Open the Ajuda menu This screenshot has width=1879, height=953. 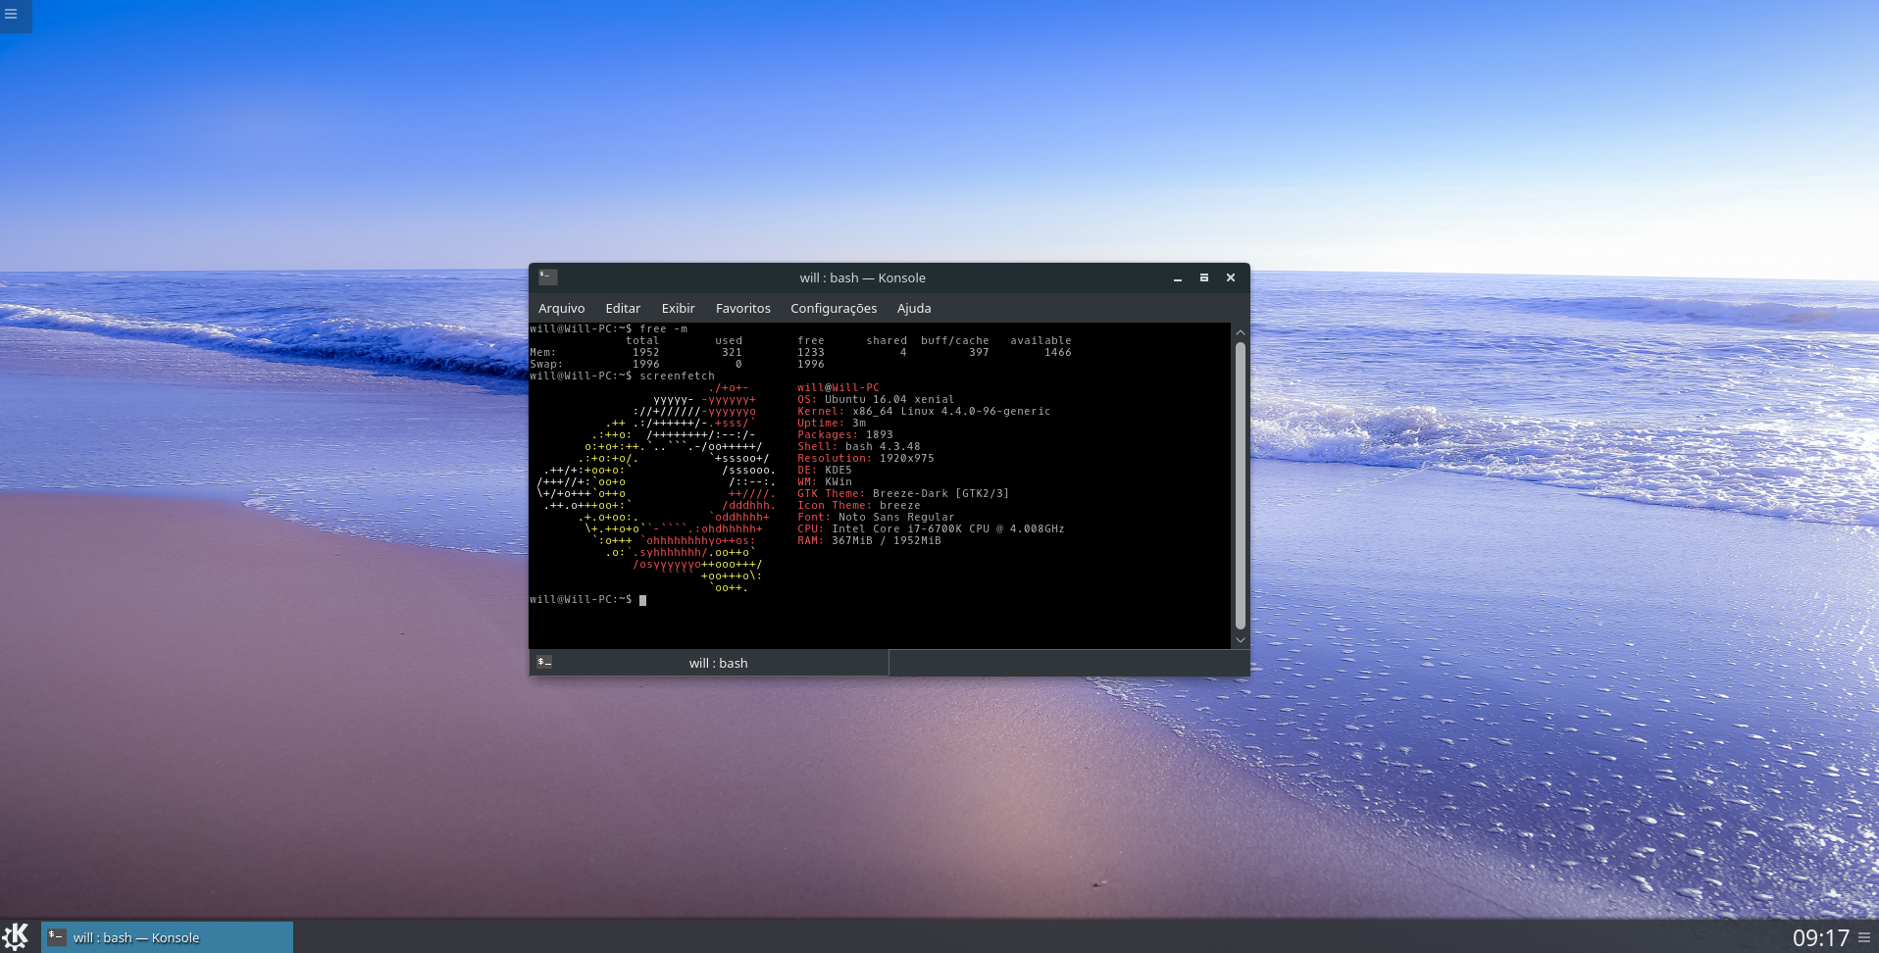point(914,308)
